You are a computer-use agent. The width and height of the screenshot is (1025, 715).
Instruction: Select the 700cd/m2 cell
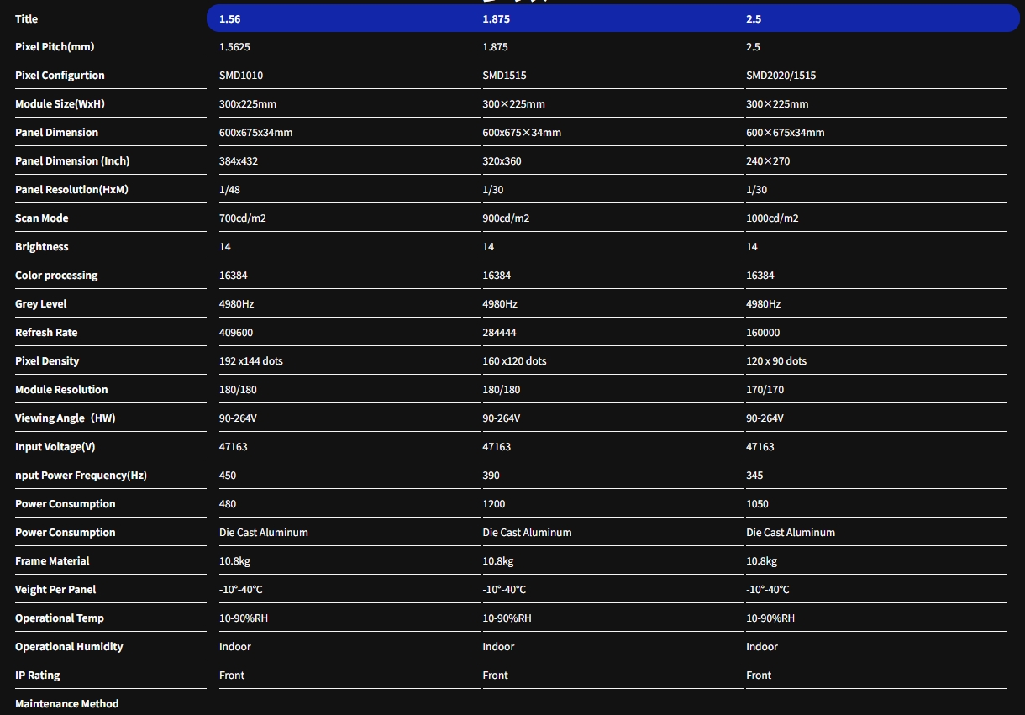pyautogui.click(x=243, y=218)
